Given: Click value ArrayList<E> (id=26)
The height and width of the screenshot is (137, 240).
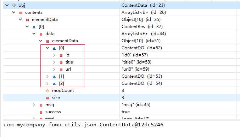Looking at the screenshot, I should 144,12.
